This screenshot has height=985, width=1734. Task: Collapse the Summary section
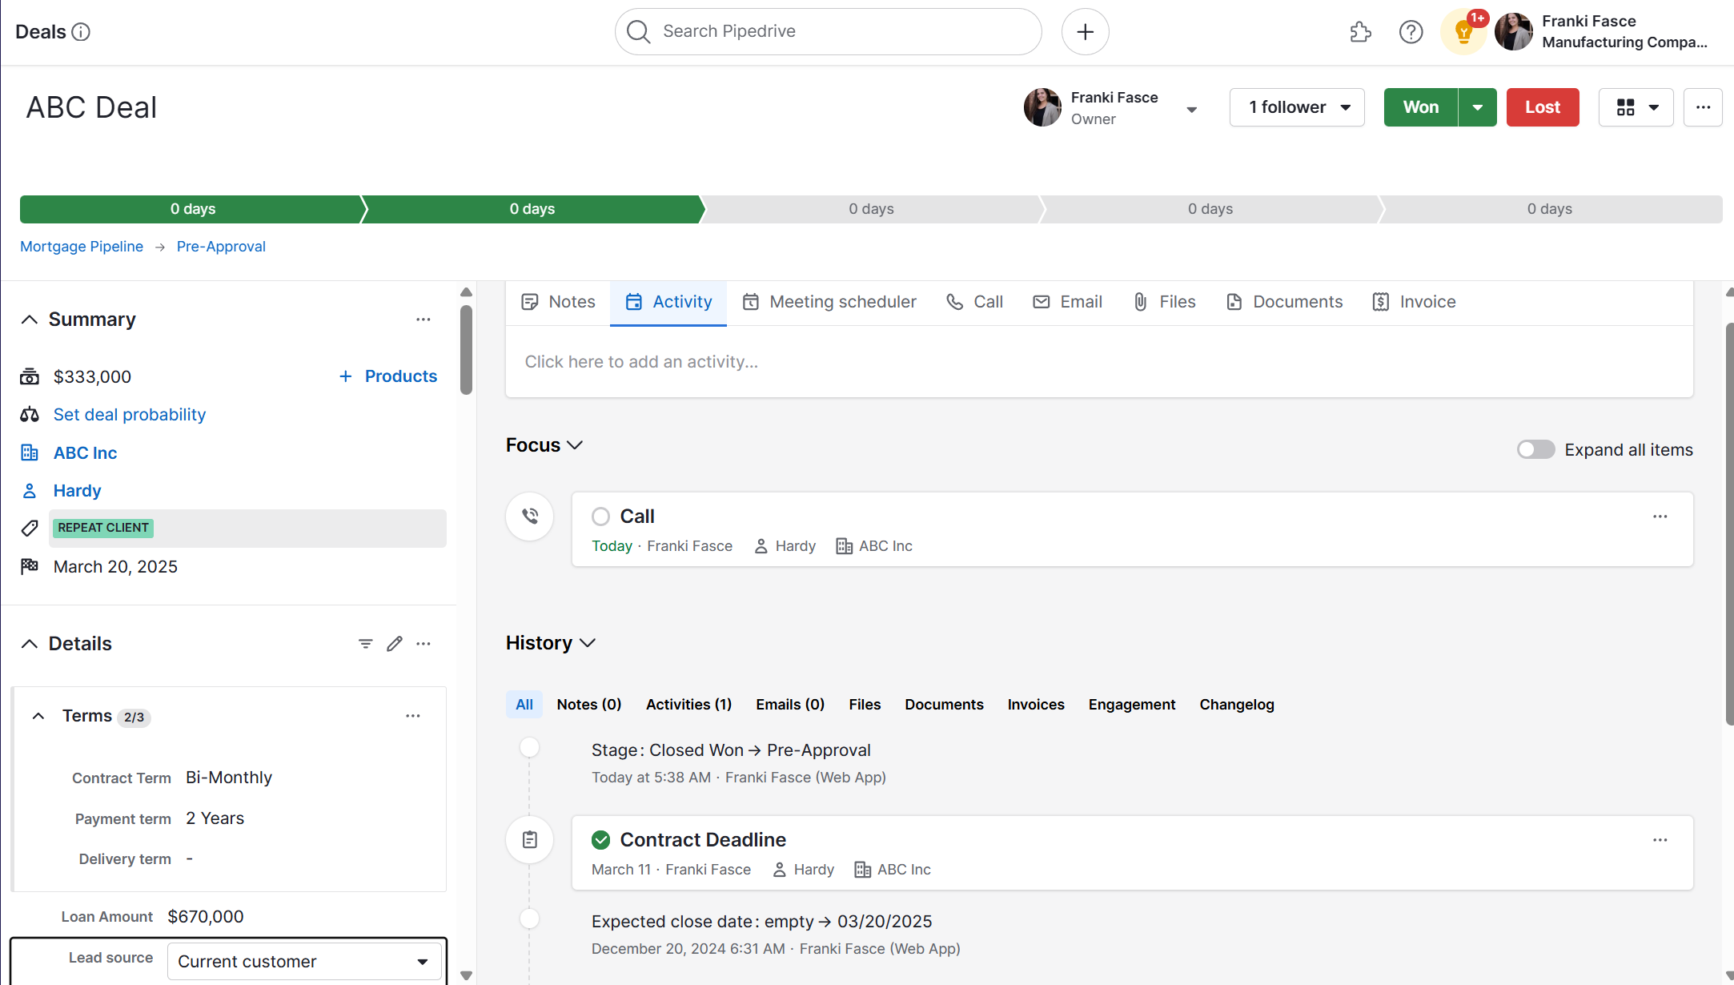click(30, 320)
